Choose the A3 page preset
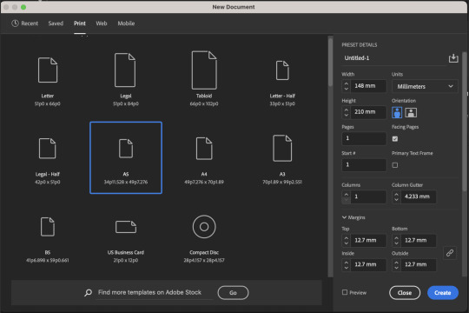Image resolution: width=469 pixels, height=313 pixels. coord(282,149)
